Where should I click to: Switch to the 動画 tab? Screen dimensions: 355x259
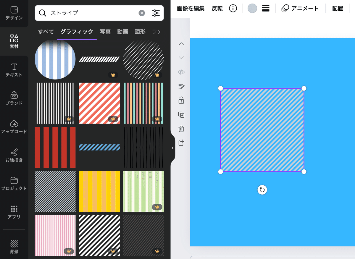point(122,32)
